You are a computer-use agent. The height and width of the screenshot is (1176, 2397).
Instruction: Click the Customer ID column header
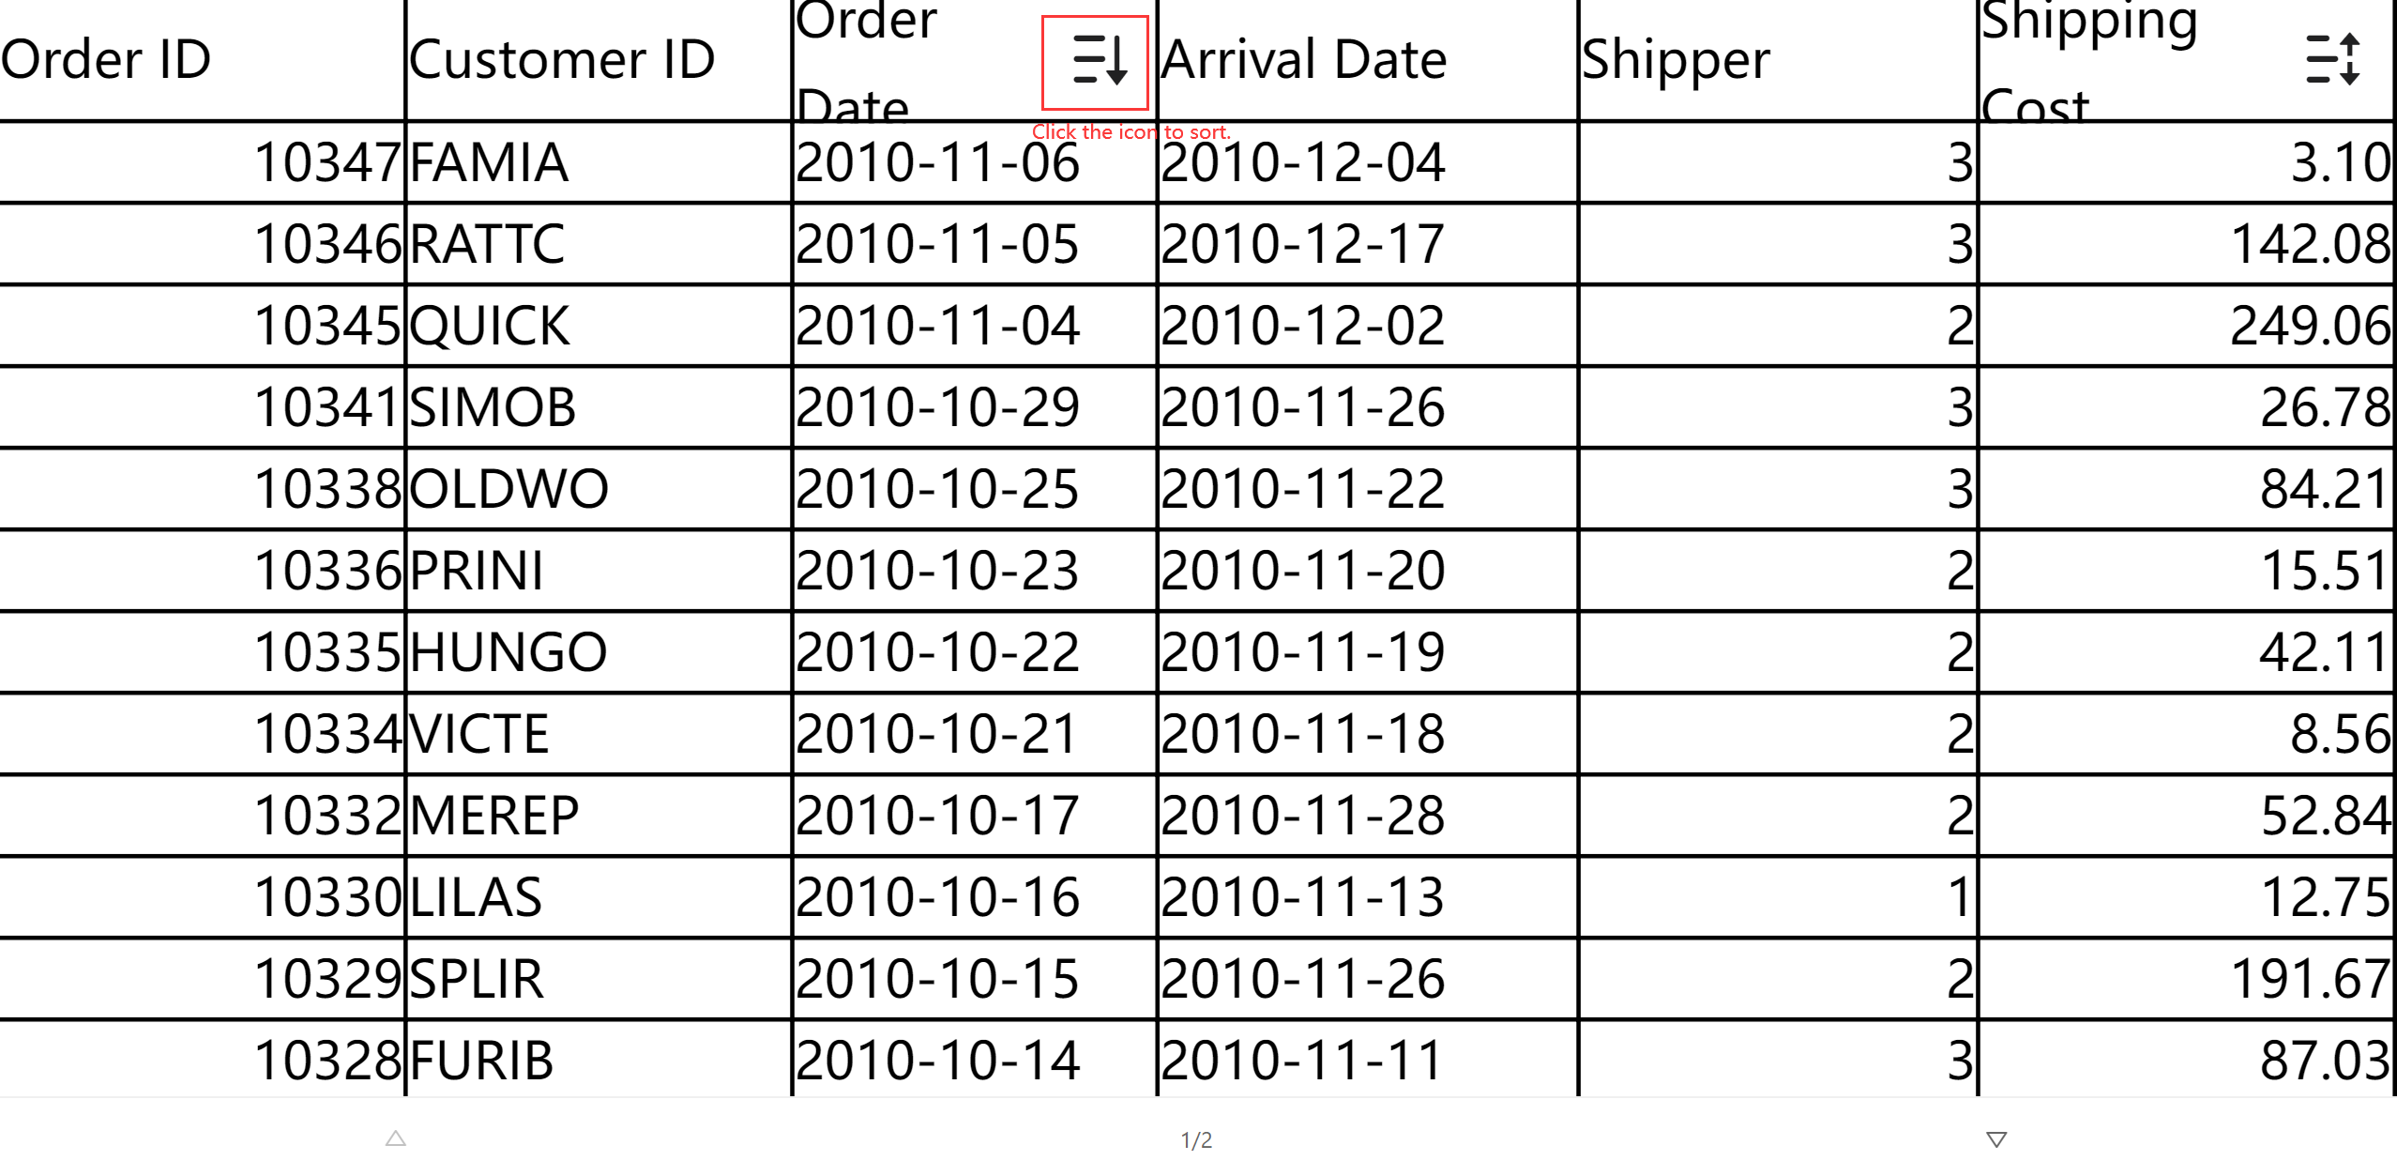point(563,59)
